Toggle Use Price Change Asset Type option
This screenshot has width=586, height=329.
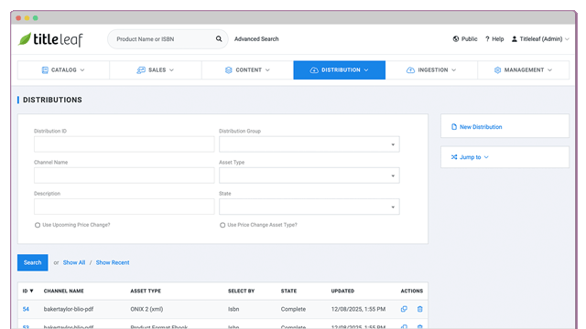point(222,225)
